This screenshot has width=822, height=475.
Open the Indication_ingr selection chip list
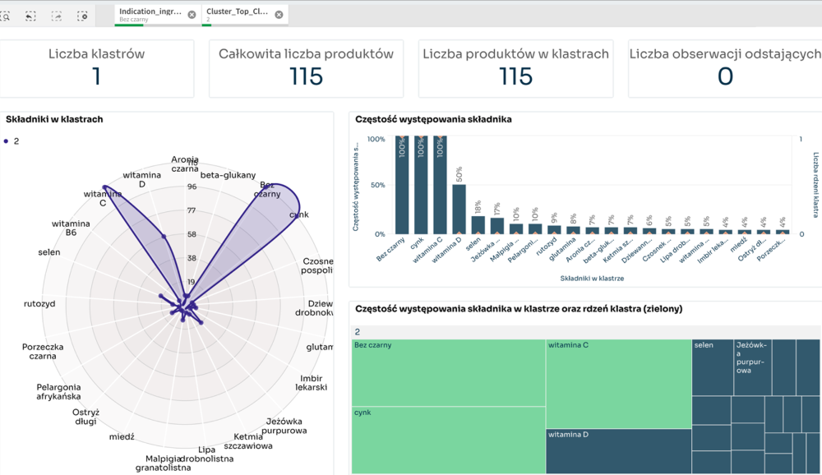pos(152,15)
